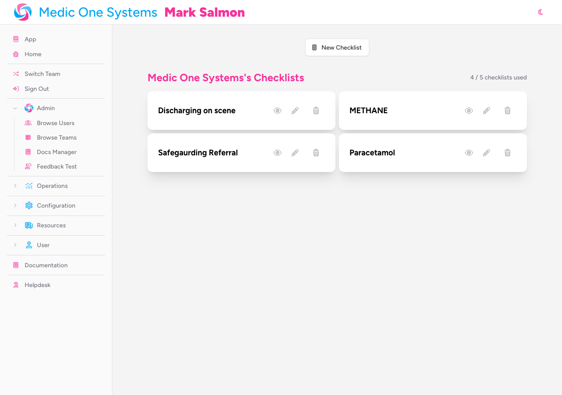Click the New Checklist button

[x=337, y=47]
